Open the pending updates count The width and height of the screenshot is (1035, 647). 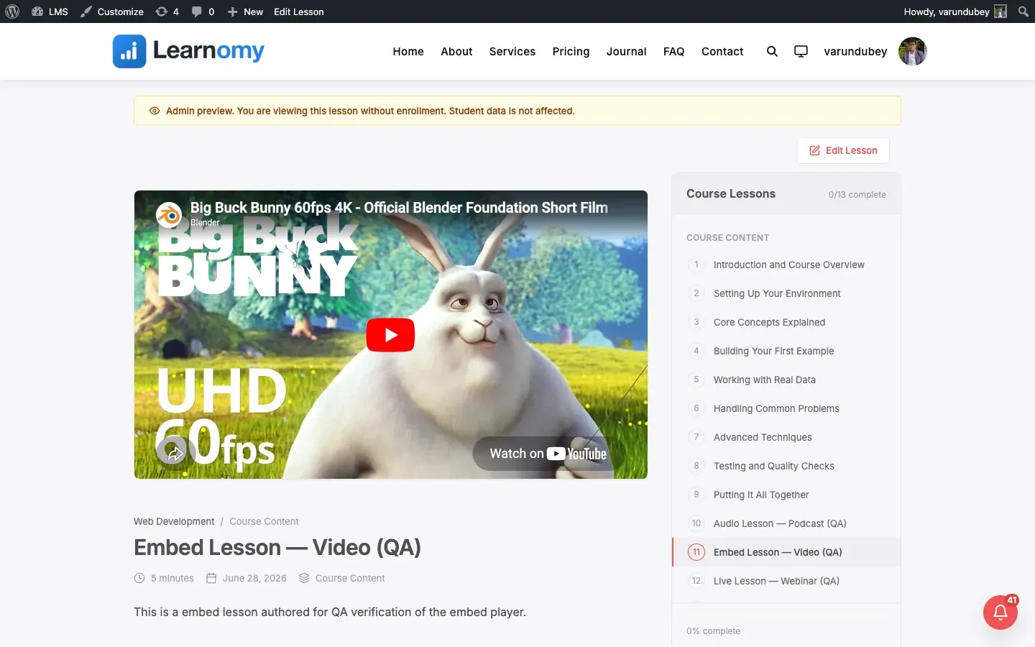(x=167, y=12)
